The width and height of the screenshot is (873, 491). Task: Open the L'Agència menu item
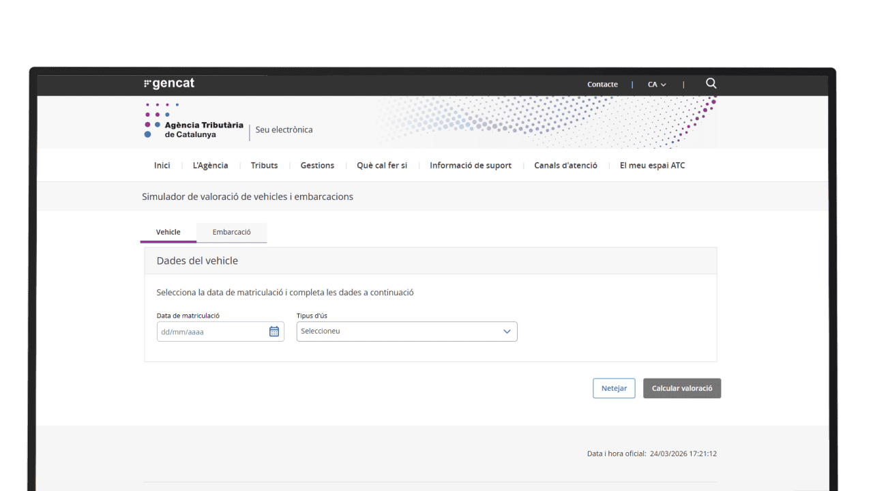210,165
